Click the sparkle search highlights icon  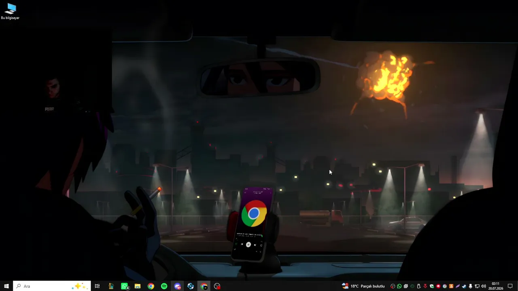pos(79,286)
